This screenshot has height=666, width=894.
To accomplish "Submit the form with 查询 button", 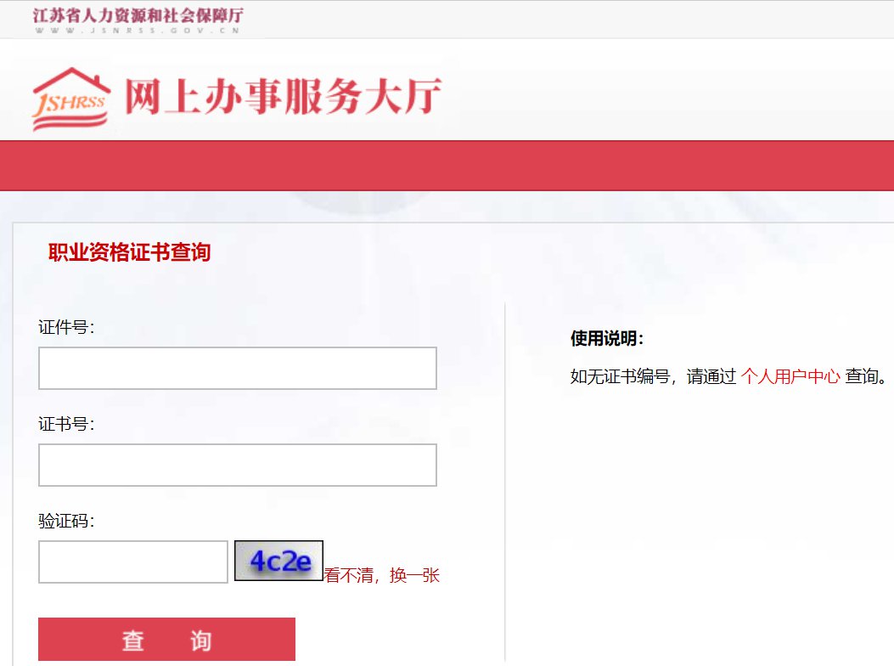I will [166, 639].
